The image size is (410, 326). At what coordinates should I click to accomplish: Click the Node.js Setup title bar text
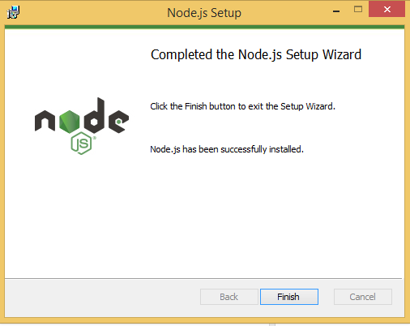(x=204, y=13)
